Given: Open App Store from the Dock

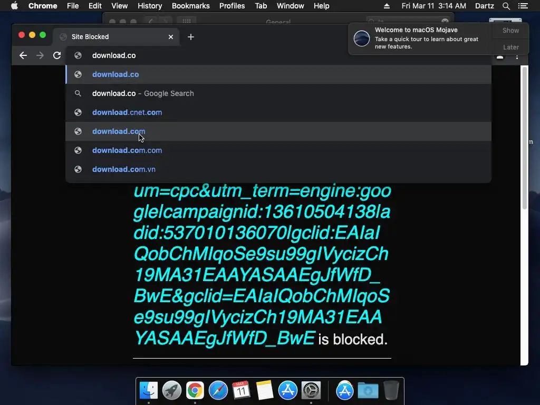Looking at the screenshot, I should 287,390.
